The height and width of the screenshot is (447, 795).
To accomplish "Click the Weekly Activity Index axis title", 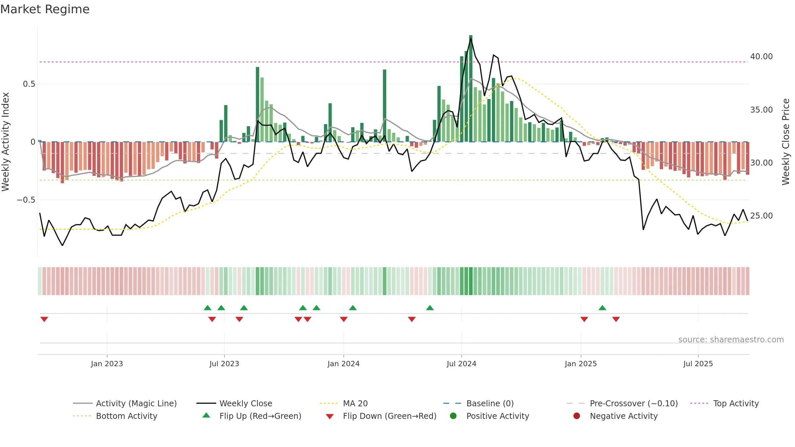I will [x=6, y=142].
